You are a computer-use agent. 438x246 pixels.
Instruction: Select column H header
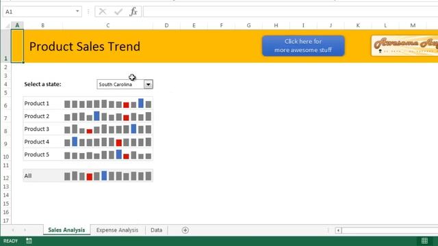276,25
